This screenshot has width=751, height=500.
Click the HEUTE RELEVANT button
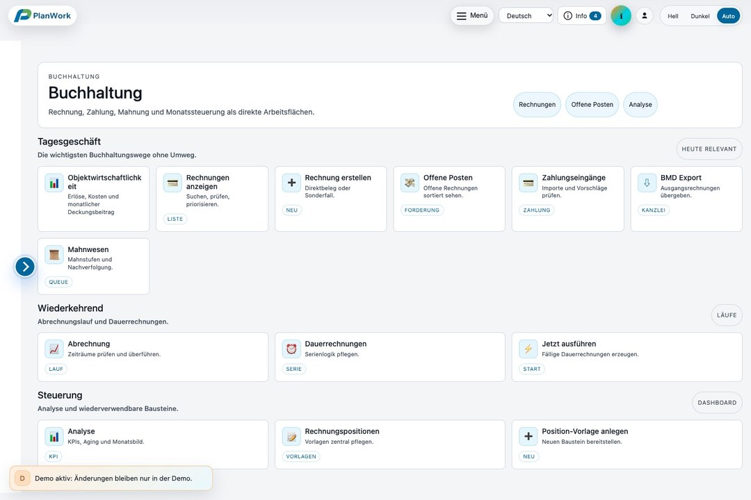coord(709,149)
